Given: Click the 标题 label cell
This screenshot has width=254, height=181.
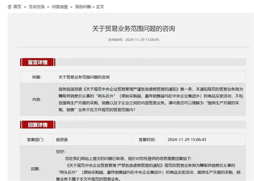Looking at the screenshot, I should (x=37, y=77).
